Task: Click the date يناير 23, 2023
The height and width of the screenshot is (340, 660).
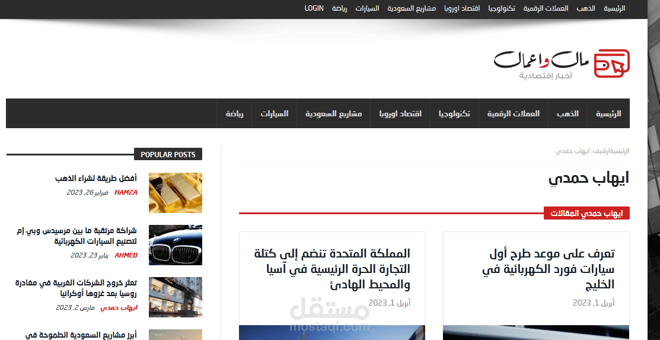Action: [89, 255]
